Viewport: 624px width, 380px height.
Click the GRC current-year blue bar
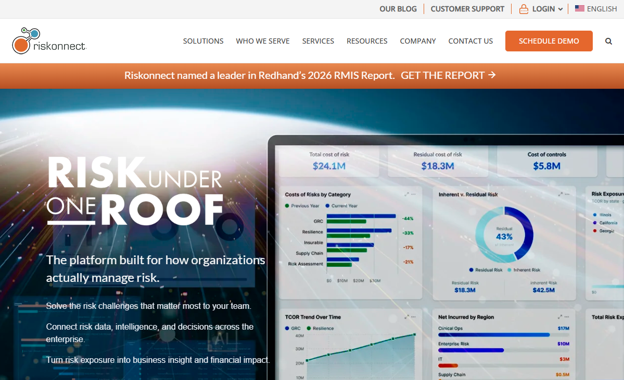361,216
